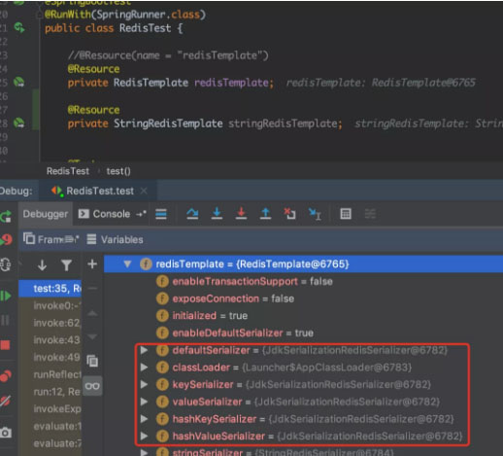Screen dimensions: 503x456
Task: Select the runReflect stack frame
Action: (x=50, y=374)
